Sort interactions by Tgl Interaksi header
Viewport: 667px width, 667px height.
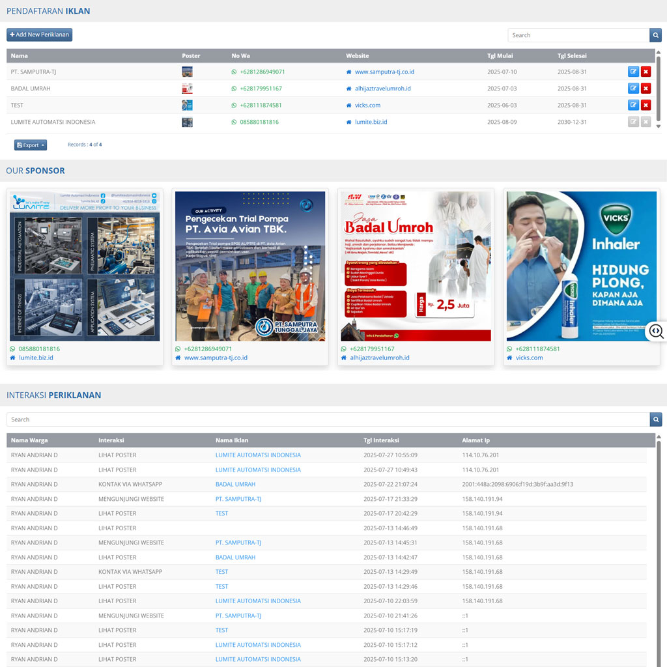tap(381, 440)
